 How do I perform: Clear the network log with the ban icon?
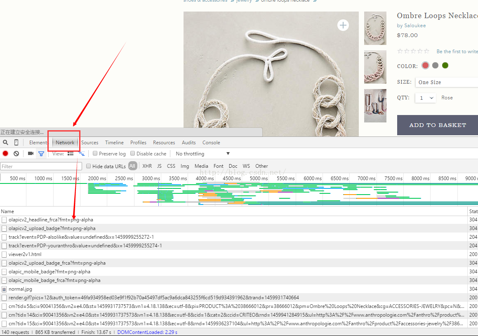coord(16,153)
